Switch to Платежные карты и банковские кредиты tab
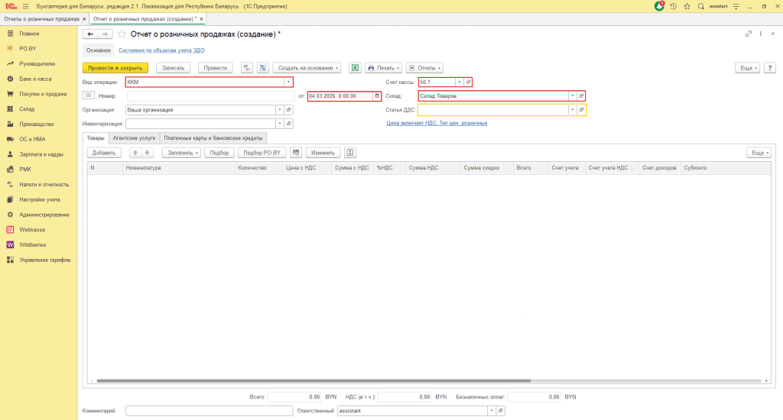The height and width of the screenshot is (420, 783). [212, 138]
